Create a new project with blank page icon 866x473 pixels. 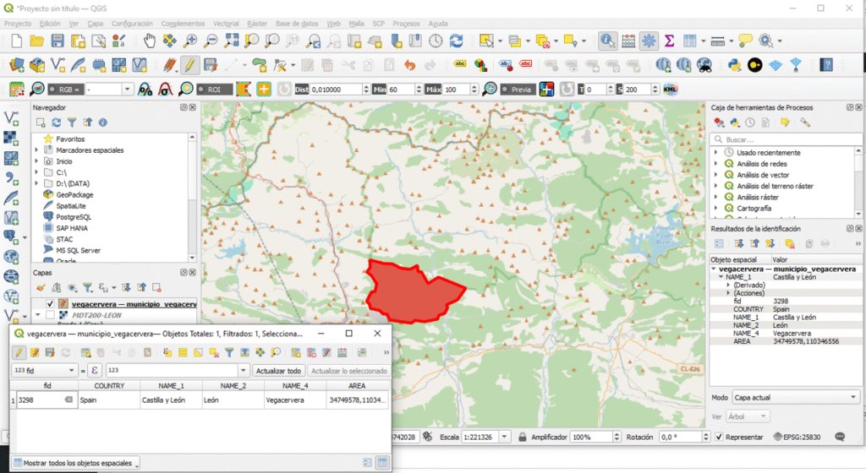click(17, 41)
